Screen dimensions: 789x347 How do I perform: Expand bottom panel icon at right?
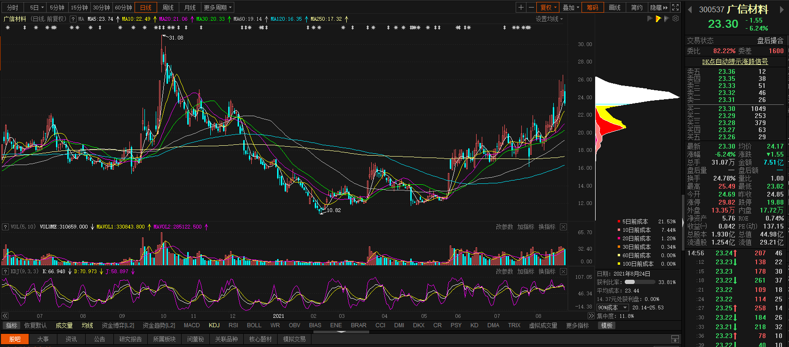(675, 339)
